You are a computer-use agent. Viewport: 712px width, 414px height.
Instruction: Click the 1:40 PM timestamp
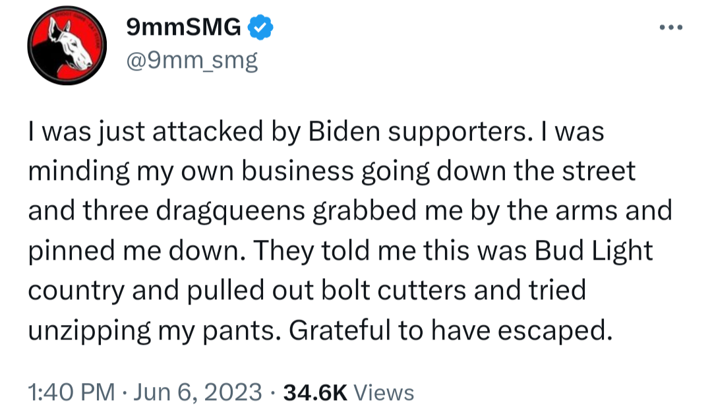click(72, 393)
